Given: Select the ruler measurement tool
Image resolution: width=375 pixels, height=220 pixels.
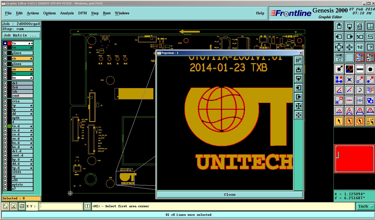Looking at the screenshot, I should pos(360,69).
